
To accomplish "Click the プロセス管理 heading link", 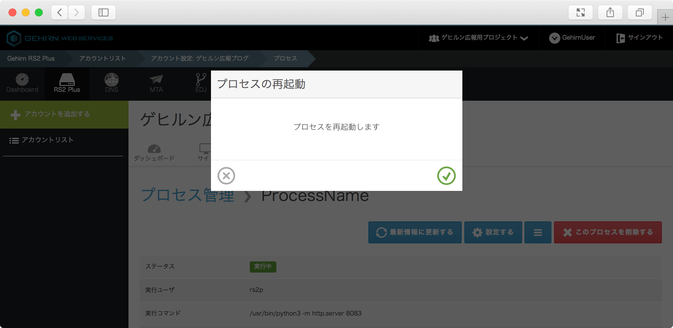I will click(x=188, y=195).
